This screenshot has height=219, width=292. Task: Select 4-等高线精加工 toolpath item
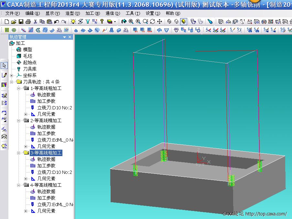(x=46, y=185)
